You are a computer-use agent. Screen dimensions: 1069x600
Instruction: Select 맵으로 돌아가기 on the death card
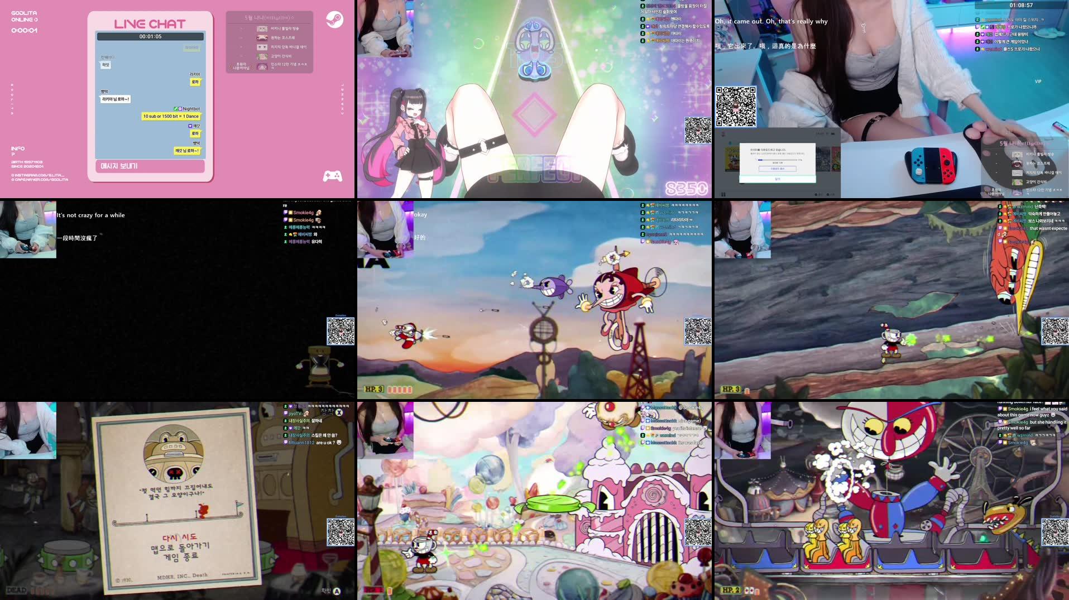pyautogui.click(x=180, y=547)
